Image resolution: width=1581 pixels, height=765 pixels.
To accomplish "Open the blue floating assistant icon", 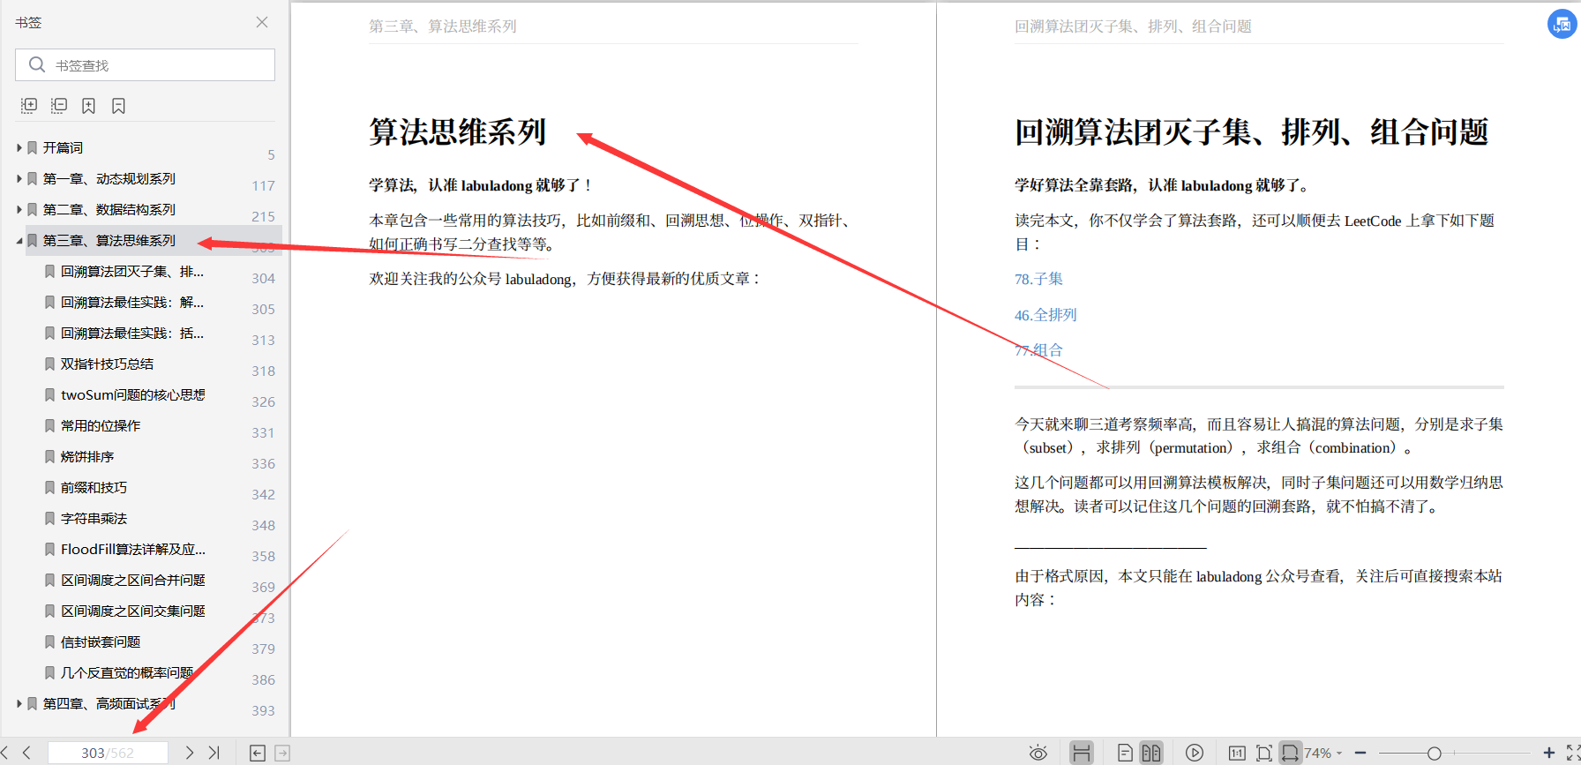I will click(1562, 24).
